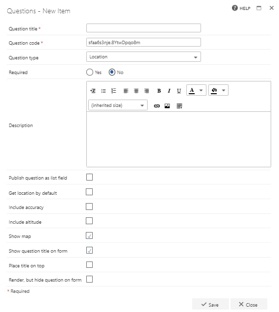The image size is (279, 312).
Task: Uncheck Show map checkbox
Action: coord(89,235)
